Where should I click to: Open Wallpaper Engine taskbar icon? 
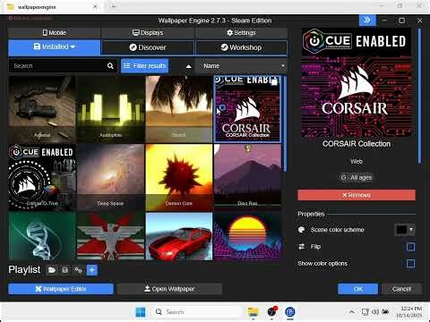290,312
